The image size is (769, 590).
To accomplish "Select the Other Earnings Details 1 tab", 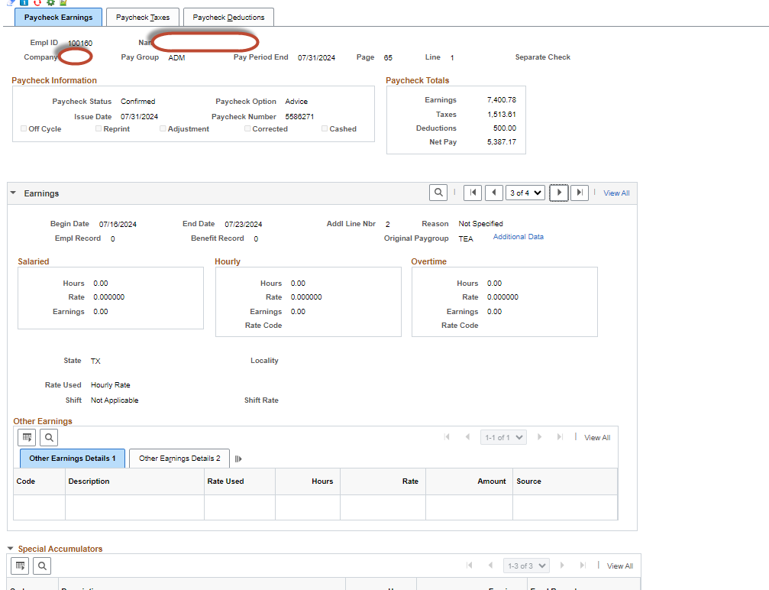I will (x=73, y=459).
